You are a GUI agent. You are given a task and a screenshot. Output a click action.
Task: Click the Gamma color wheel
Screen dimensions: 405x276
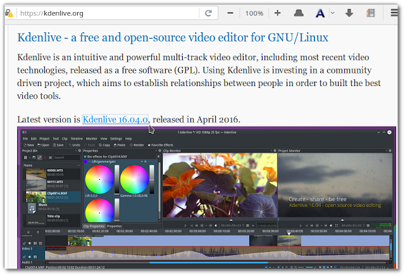point(134,179)
